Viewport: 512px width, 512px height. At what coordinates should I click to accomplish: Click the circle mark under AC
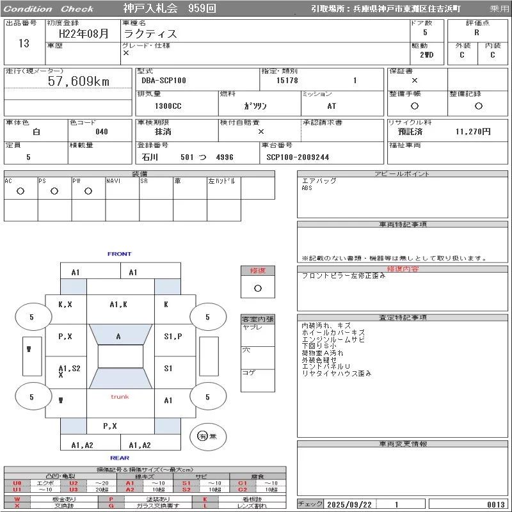20,191
